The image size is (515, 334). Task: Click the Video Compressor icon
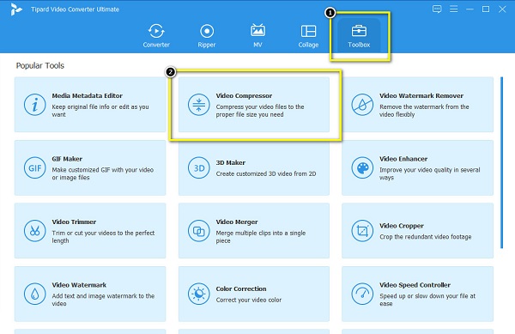click(199, 105)
